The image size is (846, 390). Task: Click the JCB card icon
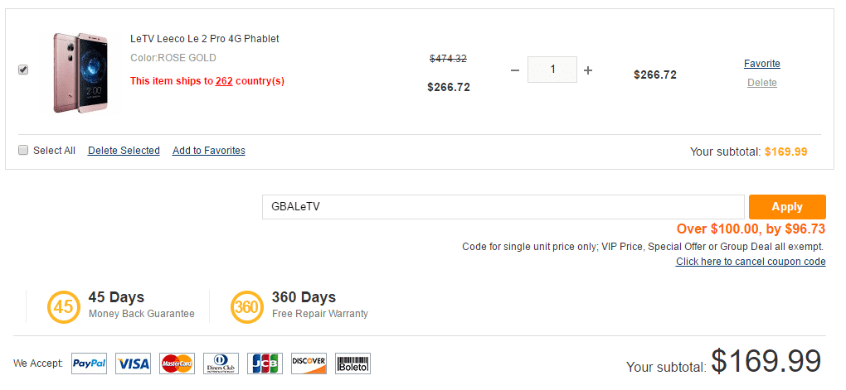click(x=265, y=363)
